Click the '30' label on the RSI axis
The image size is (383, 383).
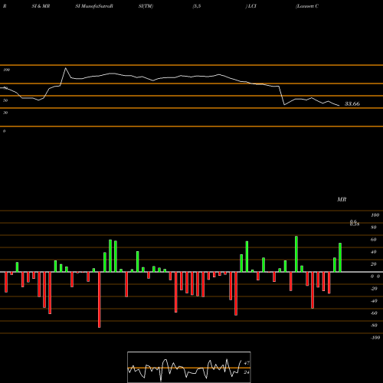point(5,113)
